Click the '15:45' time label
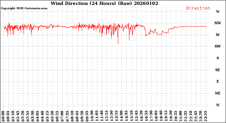The height and width of the screenshot is (123, 226). coord(136,116)
